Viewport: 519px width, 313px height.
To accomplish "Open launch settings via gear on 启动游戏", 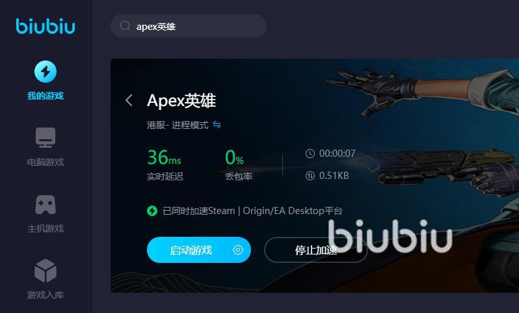I will click(x=237, y=250).
